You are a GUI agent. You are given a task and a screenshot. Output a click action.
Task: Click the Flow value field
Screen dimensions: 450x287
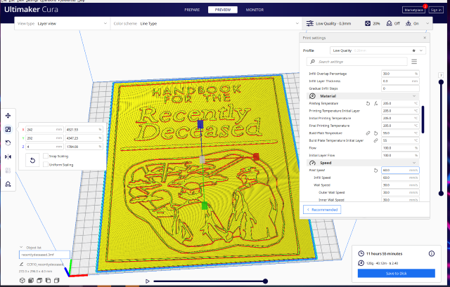pos(400,148)
